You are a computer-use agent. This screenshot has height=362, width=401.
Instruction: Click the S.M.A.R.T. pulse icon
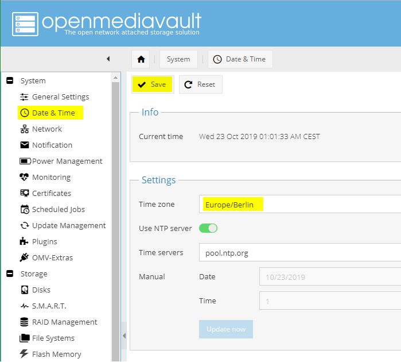pos(25,306)
